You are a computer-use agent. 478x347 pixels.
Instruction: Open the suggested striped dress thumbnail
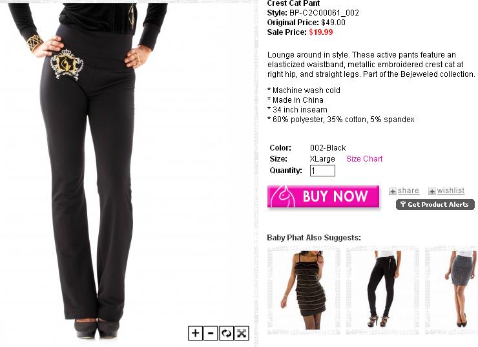point(304,290)
